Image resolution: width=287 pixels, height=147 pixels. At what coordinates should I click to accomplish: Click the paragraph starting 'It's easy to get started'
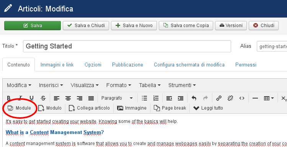pyautogui.click(x=92, y=121)
